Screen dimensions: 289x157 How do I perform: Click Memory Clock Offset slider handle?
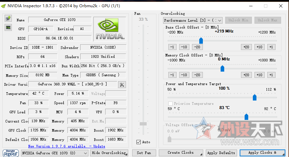tap(223, 68)
